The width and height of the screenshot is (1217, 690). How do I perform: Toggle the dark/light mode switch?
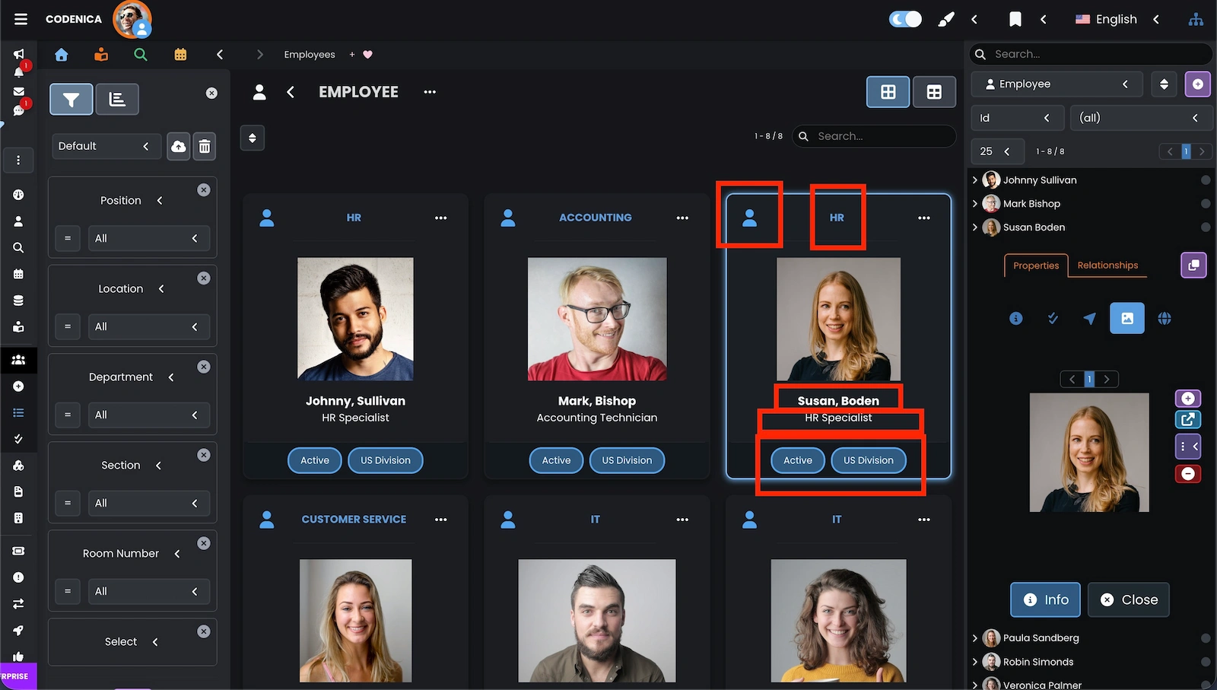click(904, 19)
